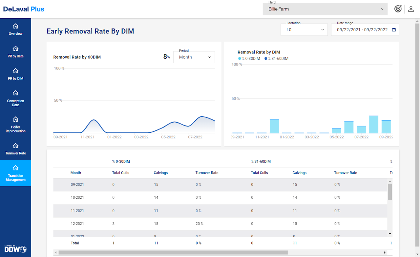The image size is (420, 257).
Task: Toggle the % 31-60DIM legend series
Action: pos(276,59)
